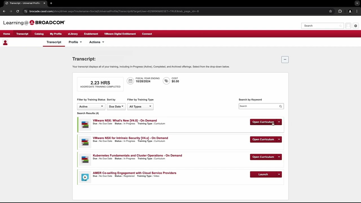Open VMware NSX: What's New title link
This screenshot has width=361, height=203.
coord(125,120)
